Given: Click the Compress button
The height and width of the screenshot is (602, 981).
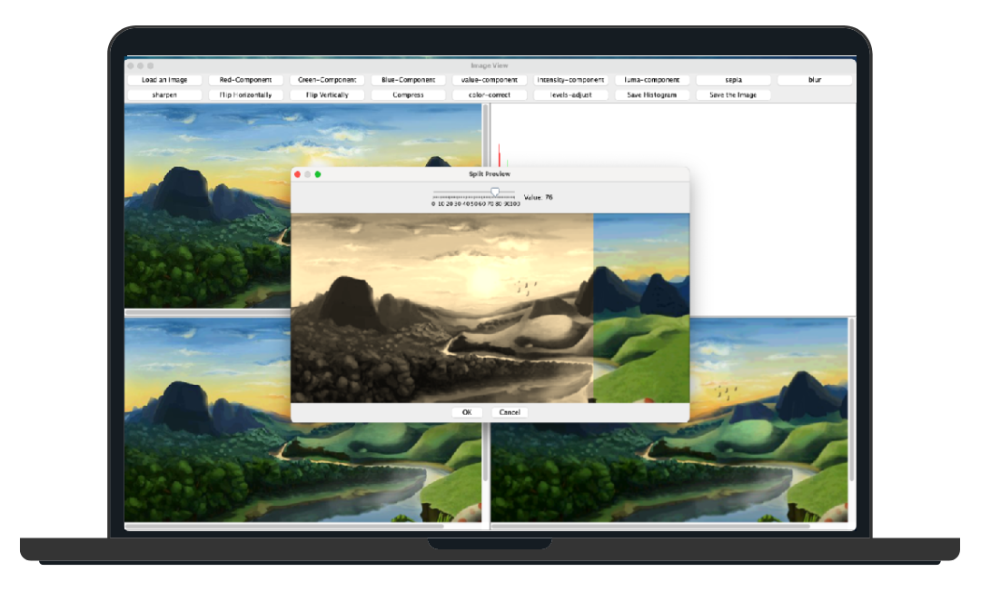Looking at the screenshot, I should tap(408, 94).
